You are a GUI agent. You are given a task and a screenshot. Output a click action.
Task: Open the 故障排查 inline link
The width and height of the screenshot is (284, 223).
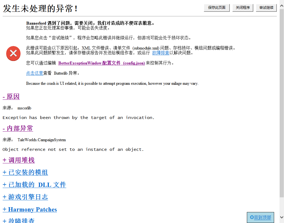coord(161,53)
